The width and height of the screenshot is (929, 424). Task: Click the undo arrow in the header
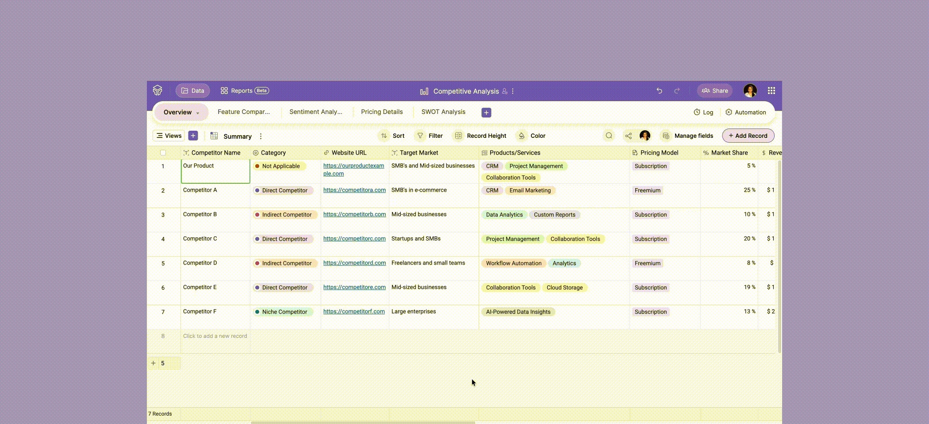(659, 91)
